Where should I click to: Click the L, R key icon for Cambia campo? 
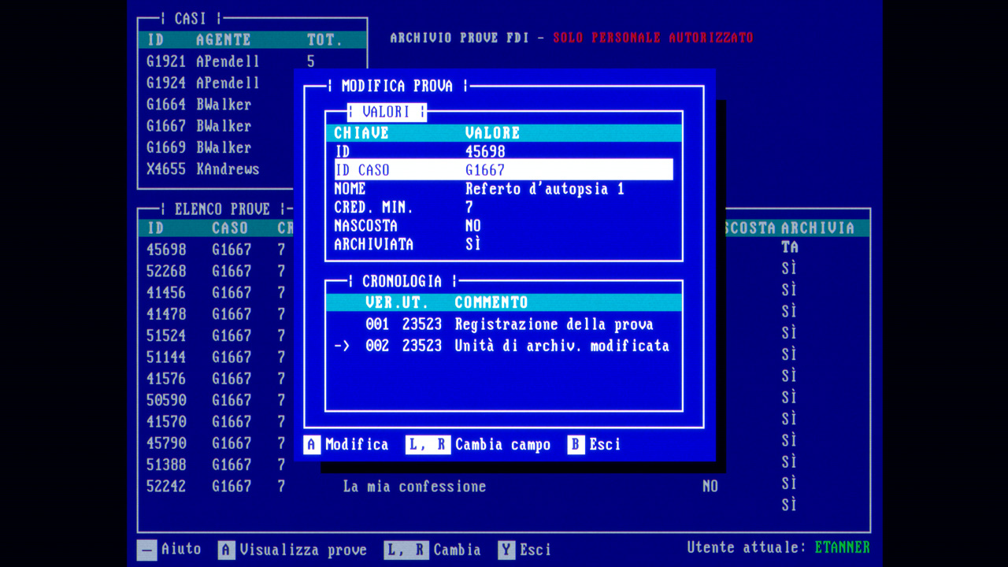pyautogui.click(x=428, y=445)
